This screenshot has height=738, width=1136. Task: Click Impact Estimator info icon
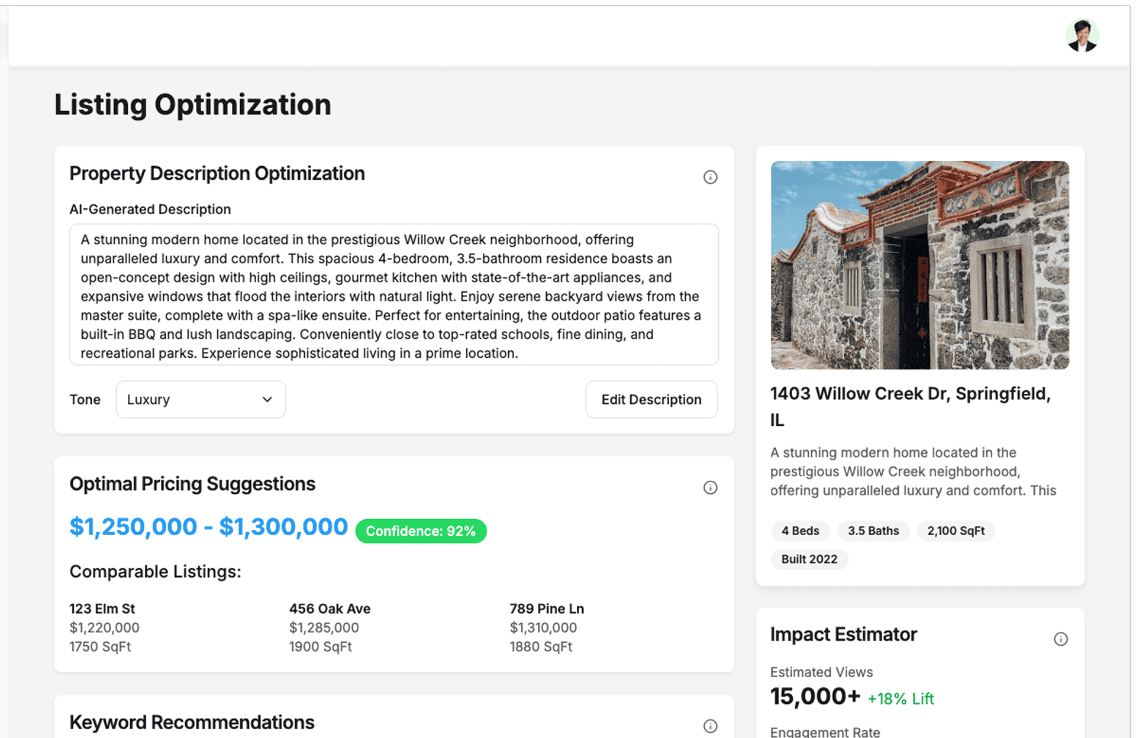1060,639
